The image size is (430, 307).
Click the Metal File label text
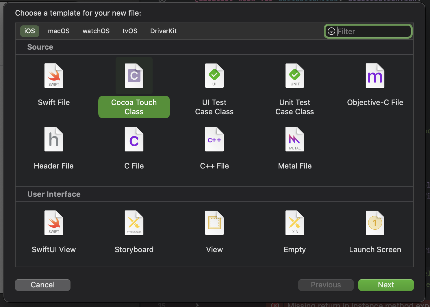[295, 166]
